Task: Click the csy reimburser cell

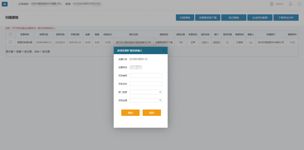Action: pos(251,42)
